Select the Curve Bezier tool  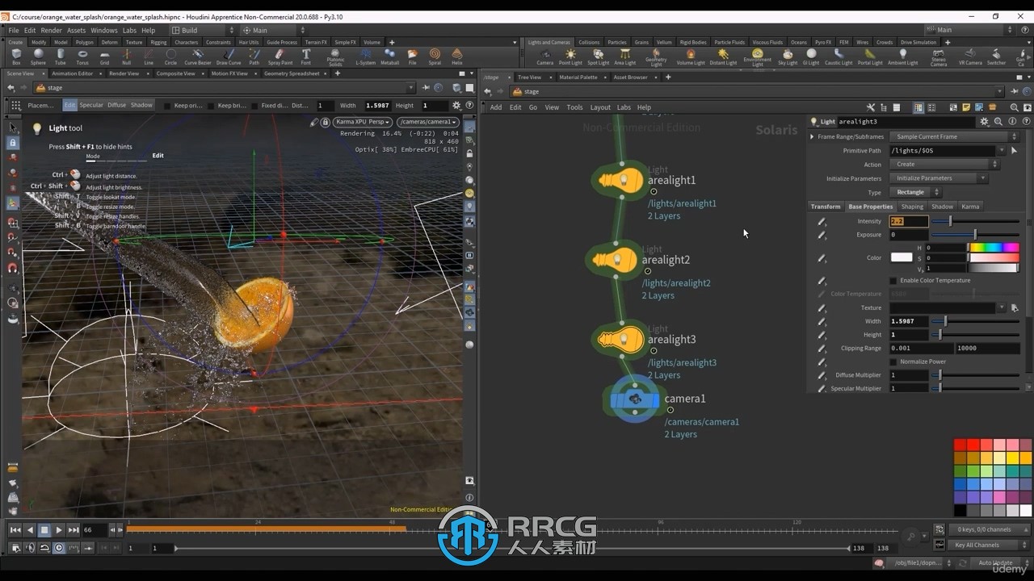coord(197,56)
